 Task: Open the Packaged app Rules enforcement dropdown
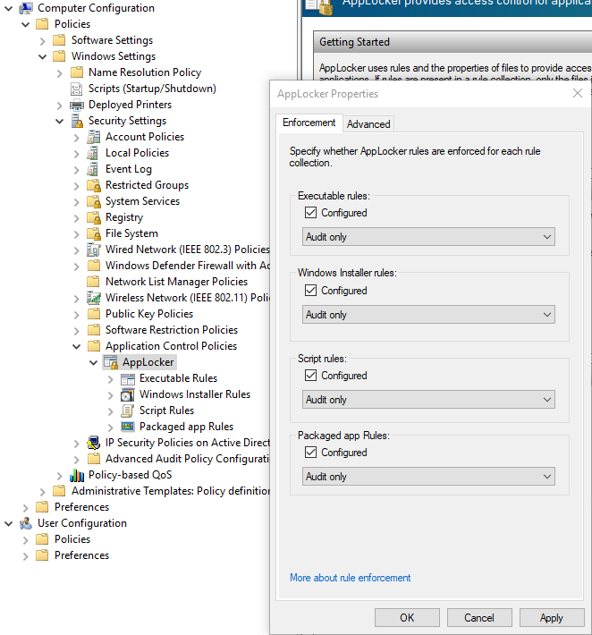coord(428,477)
